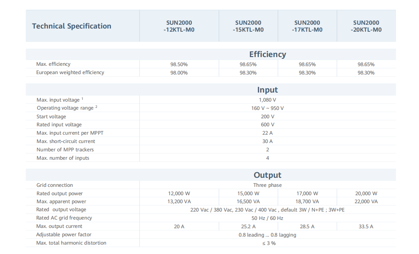Select the SUN2000 -15KTL-M0 column header

point(248,26)
